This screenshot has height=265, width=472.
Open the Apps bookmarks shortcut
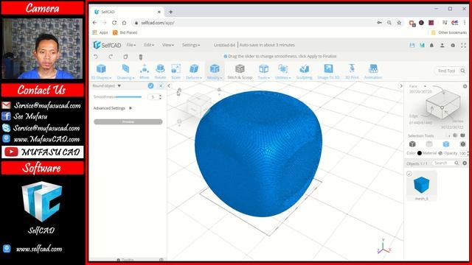coord(100,32)
